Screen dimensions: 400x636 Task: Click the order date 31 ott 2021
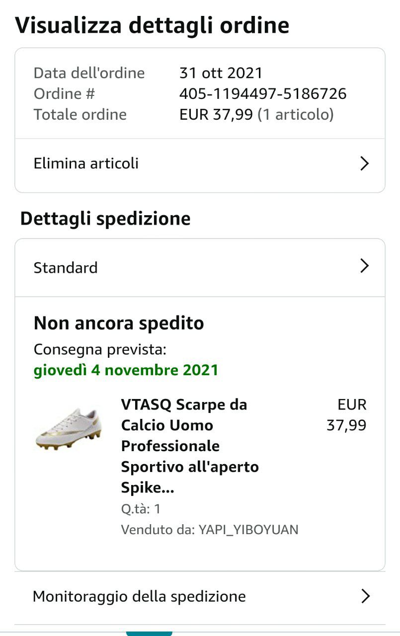coord(221,73)
